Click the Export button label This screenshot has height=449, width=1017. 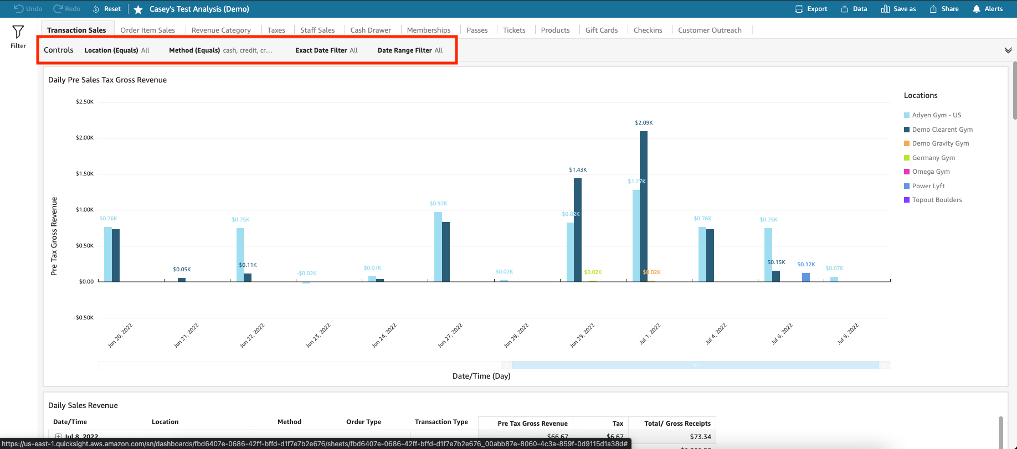[817, 9]
